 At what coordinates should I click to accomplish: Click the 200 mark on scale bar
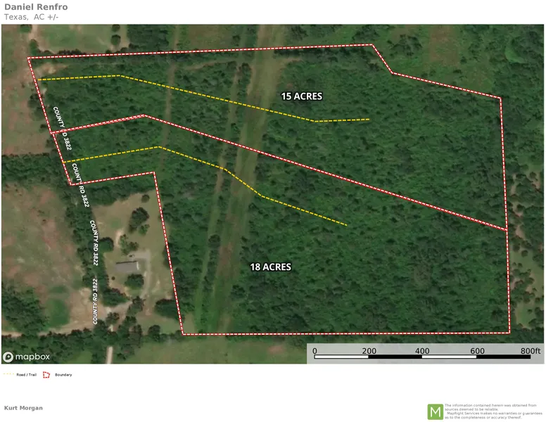pos(368,350)
